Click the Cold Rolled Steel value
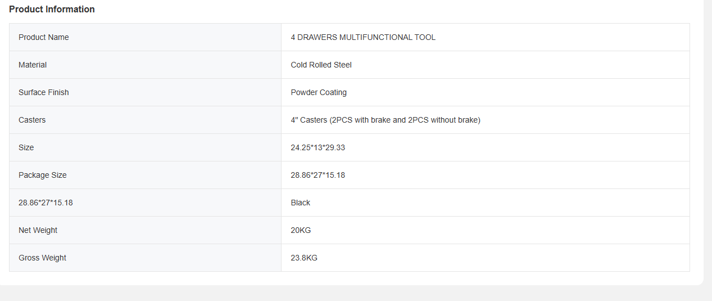 coord(321,65)
